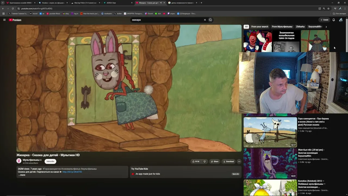Open the Жил-был пёс video title
The height and width of the screenshot is (196, 348).
point(311,153)
